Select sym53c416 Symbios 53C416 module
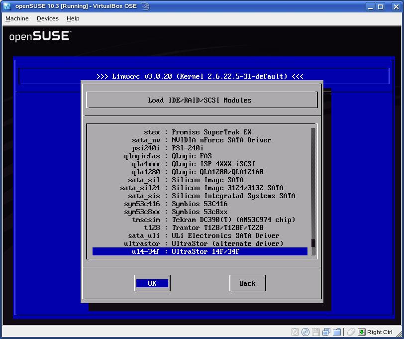The height and width of the screenshot is (339, 404). [200, 204]
